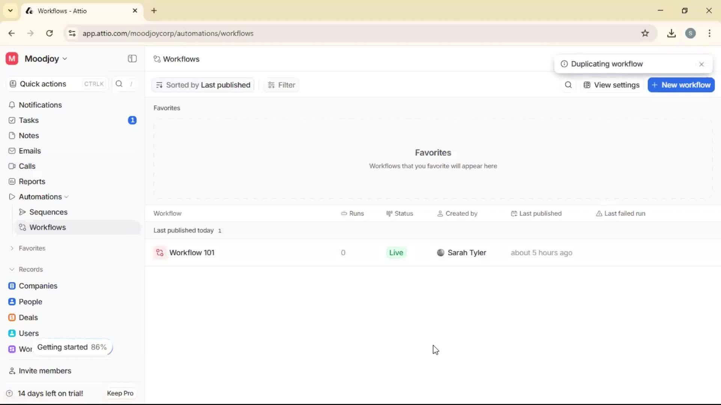721x405 pixels.
Task: Open the Notifications bell icon
Action: point(12,105)
